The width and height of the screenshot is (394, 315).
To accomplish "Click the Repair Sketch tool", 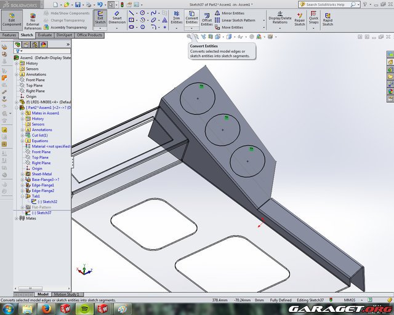I will coord(300,18).
